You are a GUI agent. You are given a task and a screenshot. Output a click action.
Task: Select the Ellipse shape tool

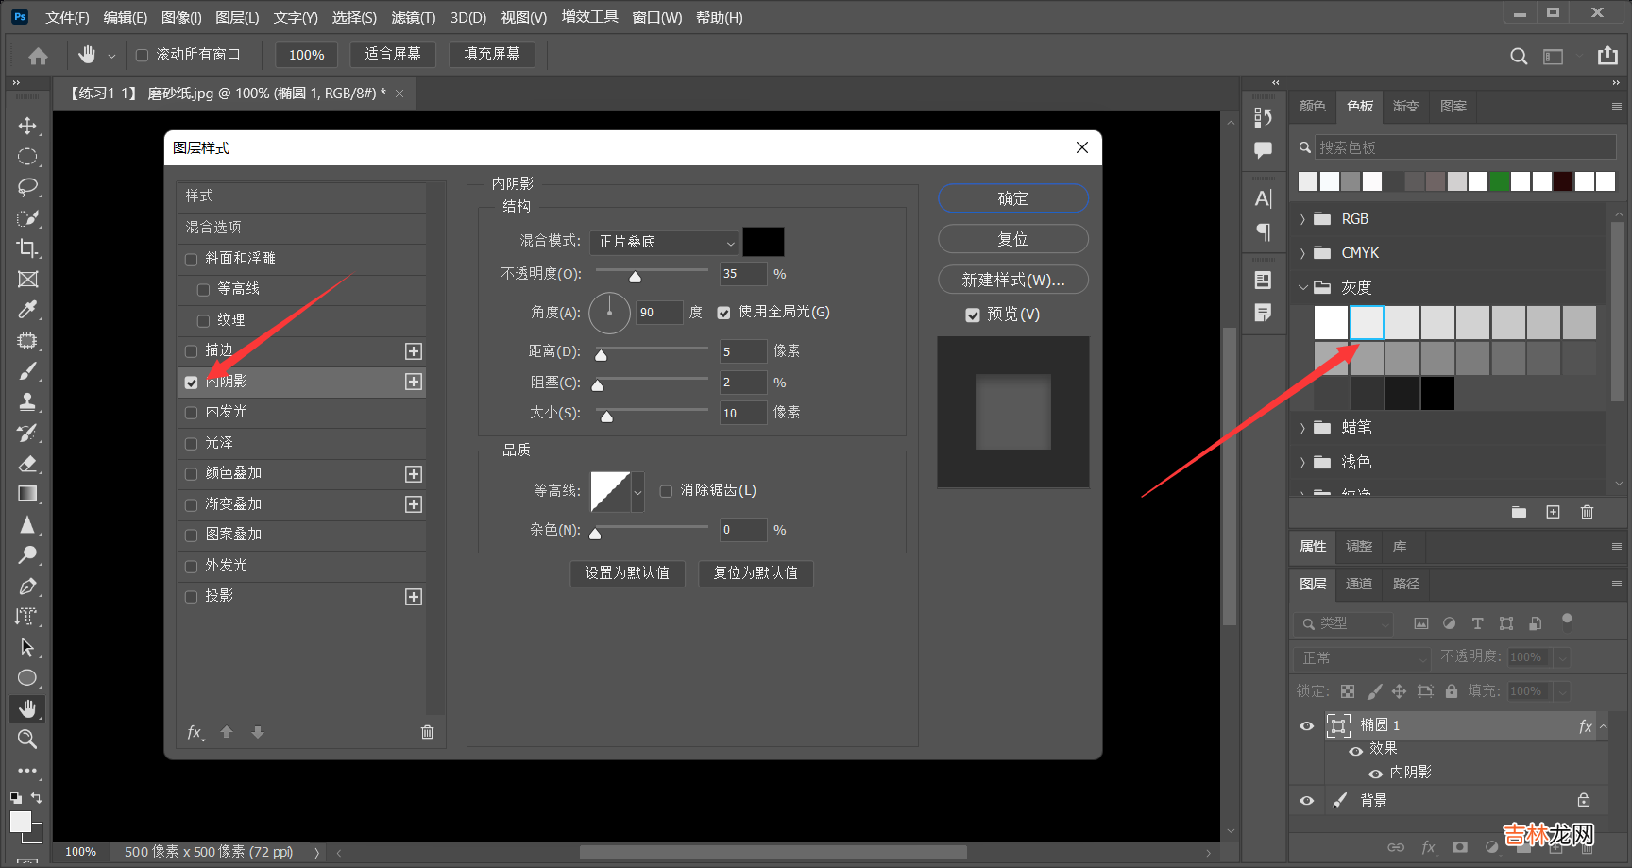tap(27, 678)
